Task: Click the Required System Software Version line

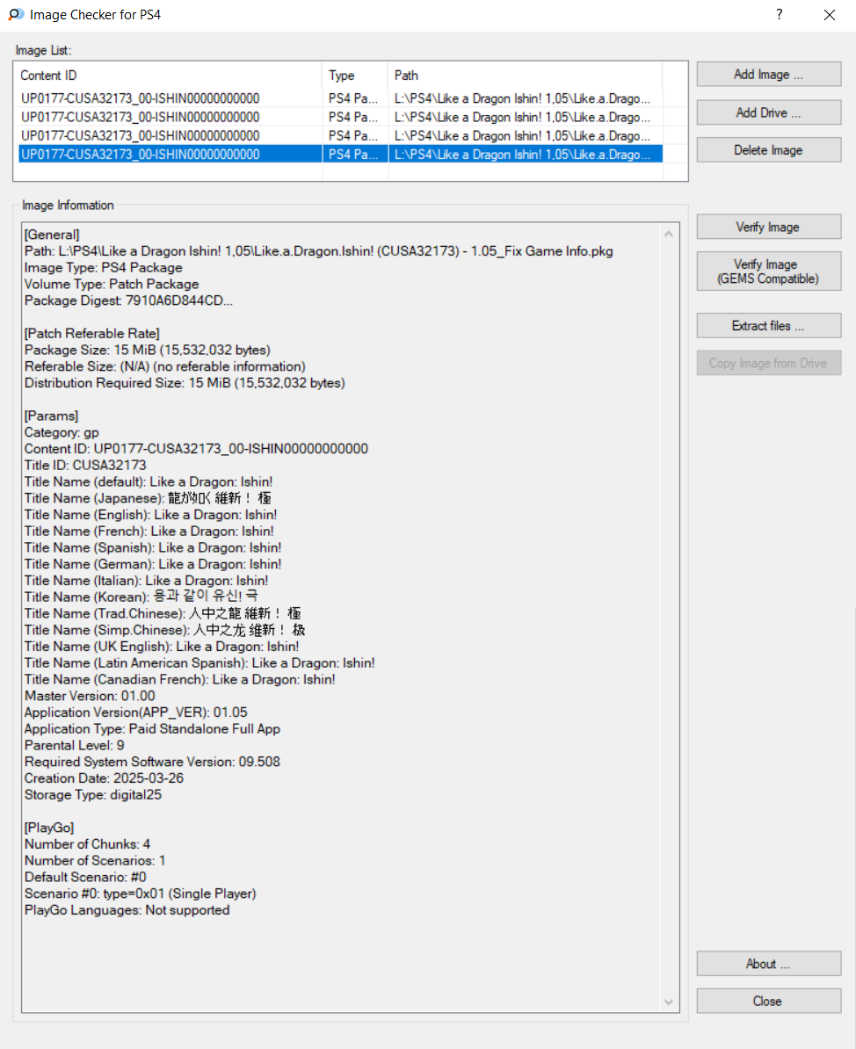Action: point(153,762)
